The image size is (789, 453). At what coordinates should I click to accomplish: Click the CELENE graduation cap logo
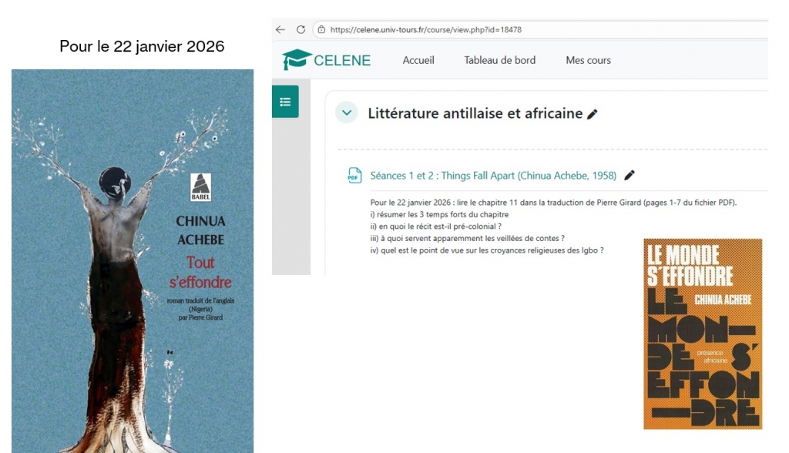(x=297, y=60)
